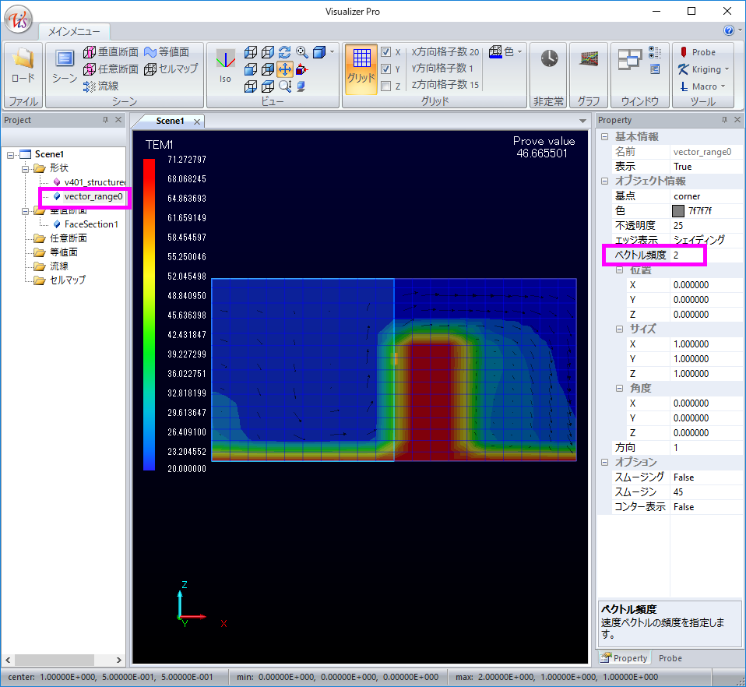This screenshot has width=746, height=687.
Task: Activate the Probe tool
Action: pyautogui.click(x=697, y=52)
